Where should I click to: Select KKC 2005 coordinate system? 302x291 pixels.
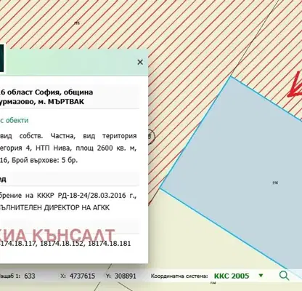point(232,276)
